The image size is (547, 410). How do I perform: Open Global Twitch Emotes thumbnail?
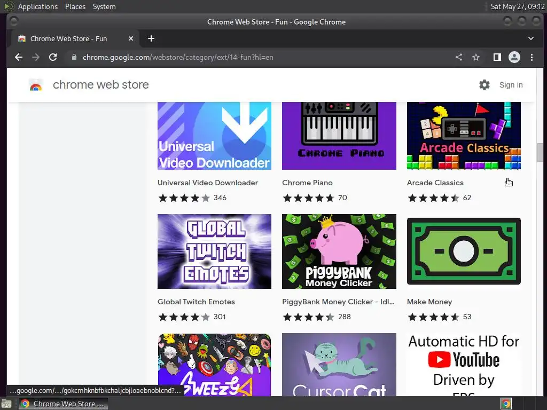click(x=214, y=251)
